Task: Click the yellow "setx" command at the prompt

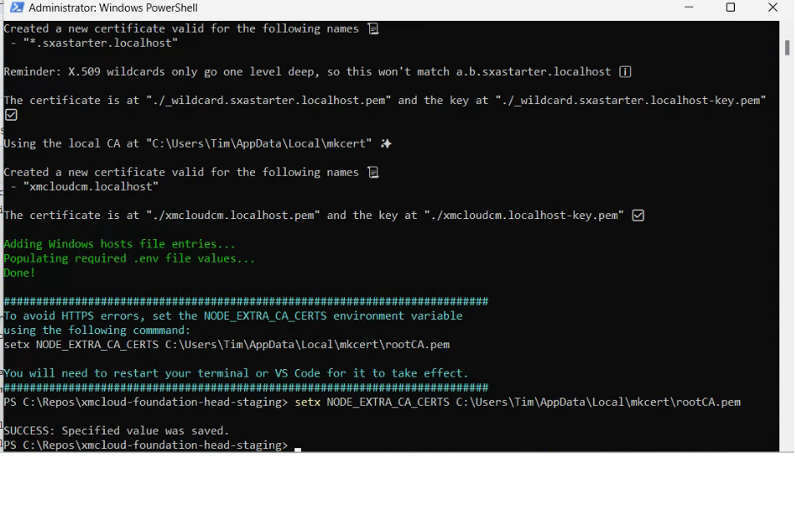Action: pyautogui.click(x=307, y=402)
